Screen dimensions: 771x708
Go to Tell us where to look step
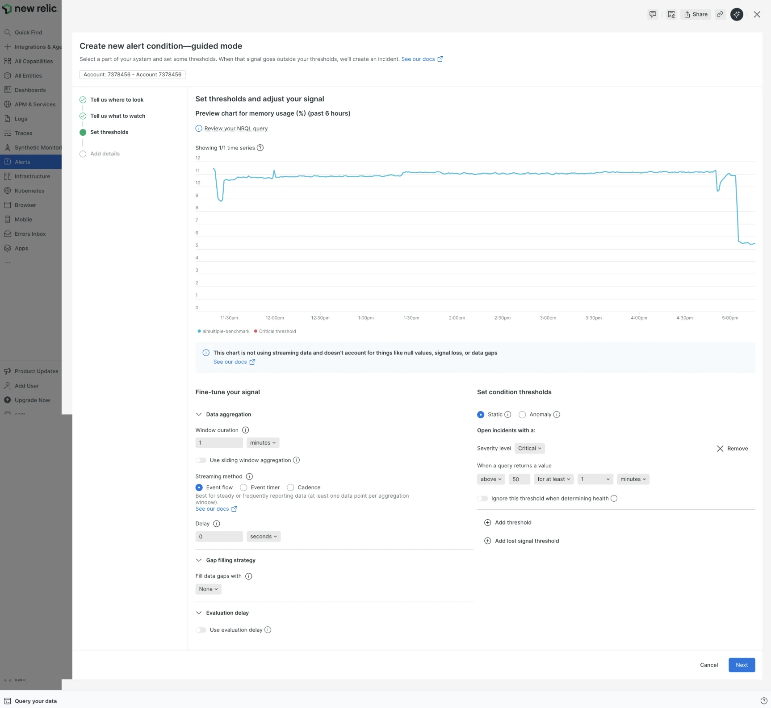(117, 100)
